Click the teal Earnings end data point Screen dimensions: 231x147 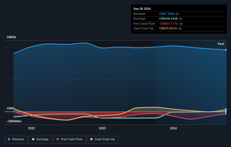tap(226, 112)
